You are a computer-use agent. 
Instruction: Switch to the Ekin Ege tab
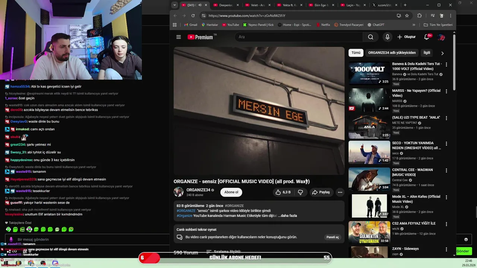pyautogui.click(x=321, y=5)
